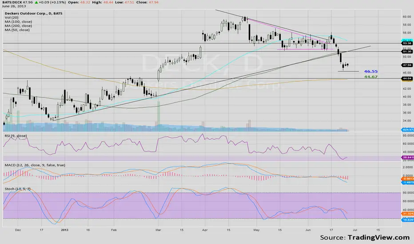Select the MA (100, close) legend entry
Viewport: 414px width, 244px height.
click(18, 22)
